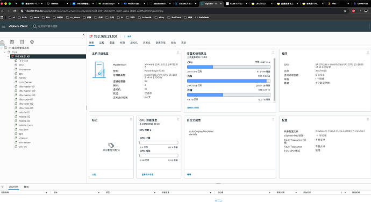Click the CPU usage progress bar
Image resolution: width=371 pixels, height=202 pixels.
click(x=229, y=67)
